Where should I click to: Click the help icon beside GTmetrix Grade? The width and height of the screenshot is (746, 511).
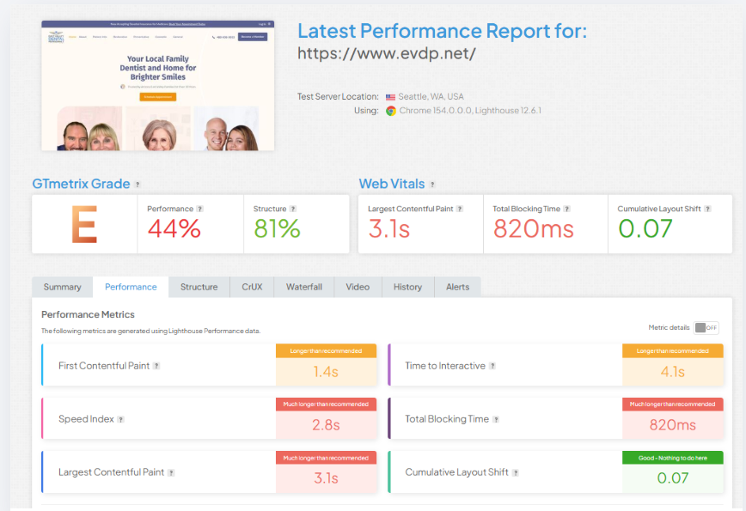click(138, 185)
